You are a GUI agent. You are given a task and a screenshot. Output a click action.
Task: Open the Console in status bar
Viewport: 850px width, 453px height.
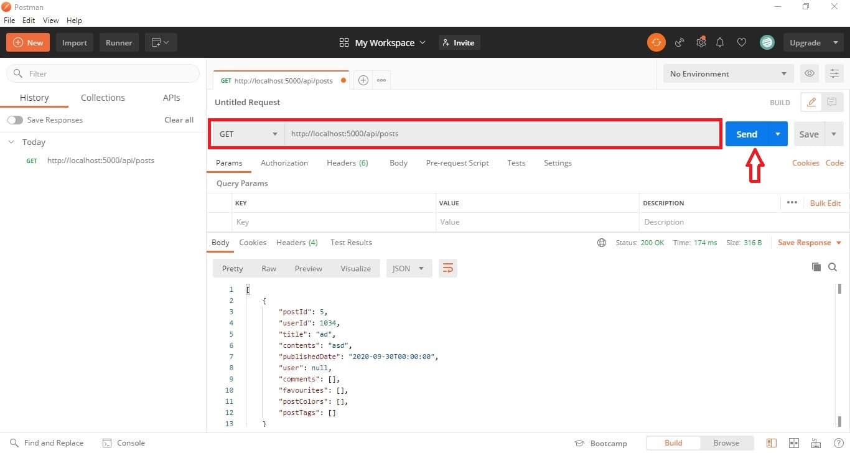[123, 443]
